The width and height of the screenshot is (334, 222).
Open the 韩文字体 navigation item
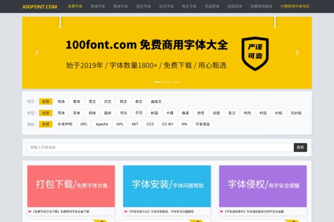pos(189,6)
